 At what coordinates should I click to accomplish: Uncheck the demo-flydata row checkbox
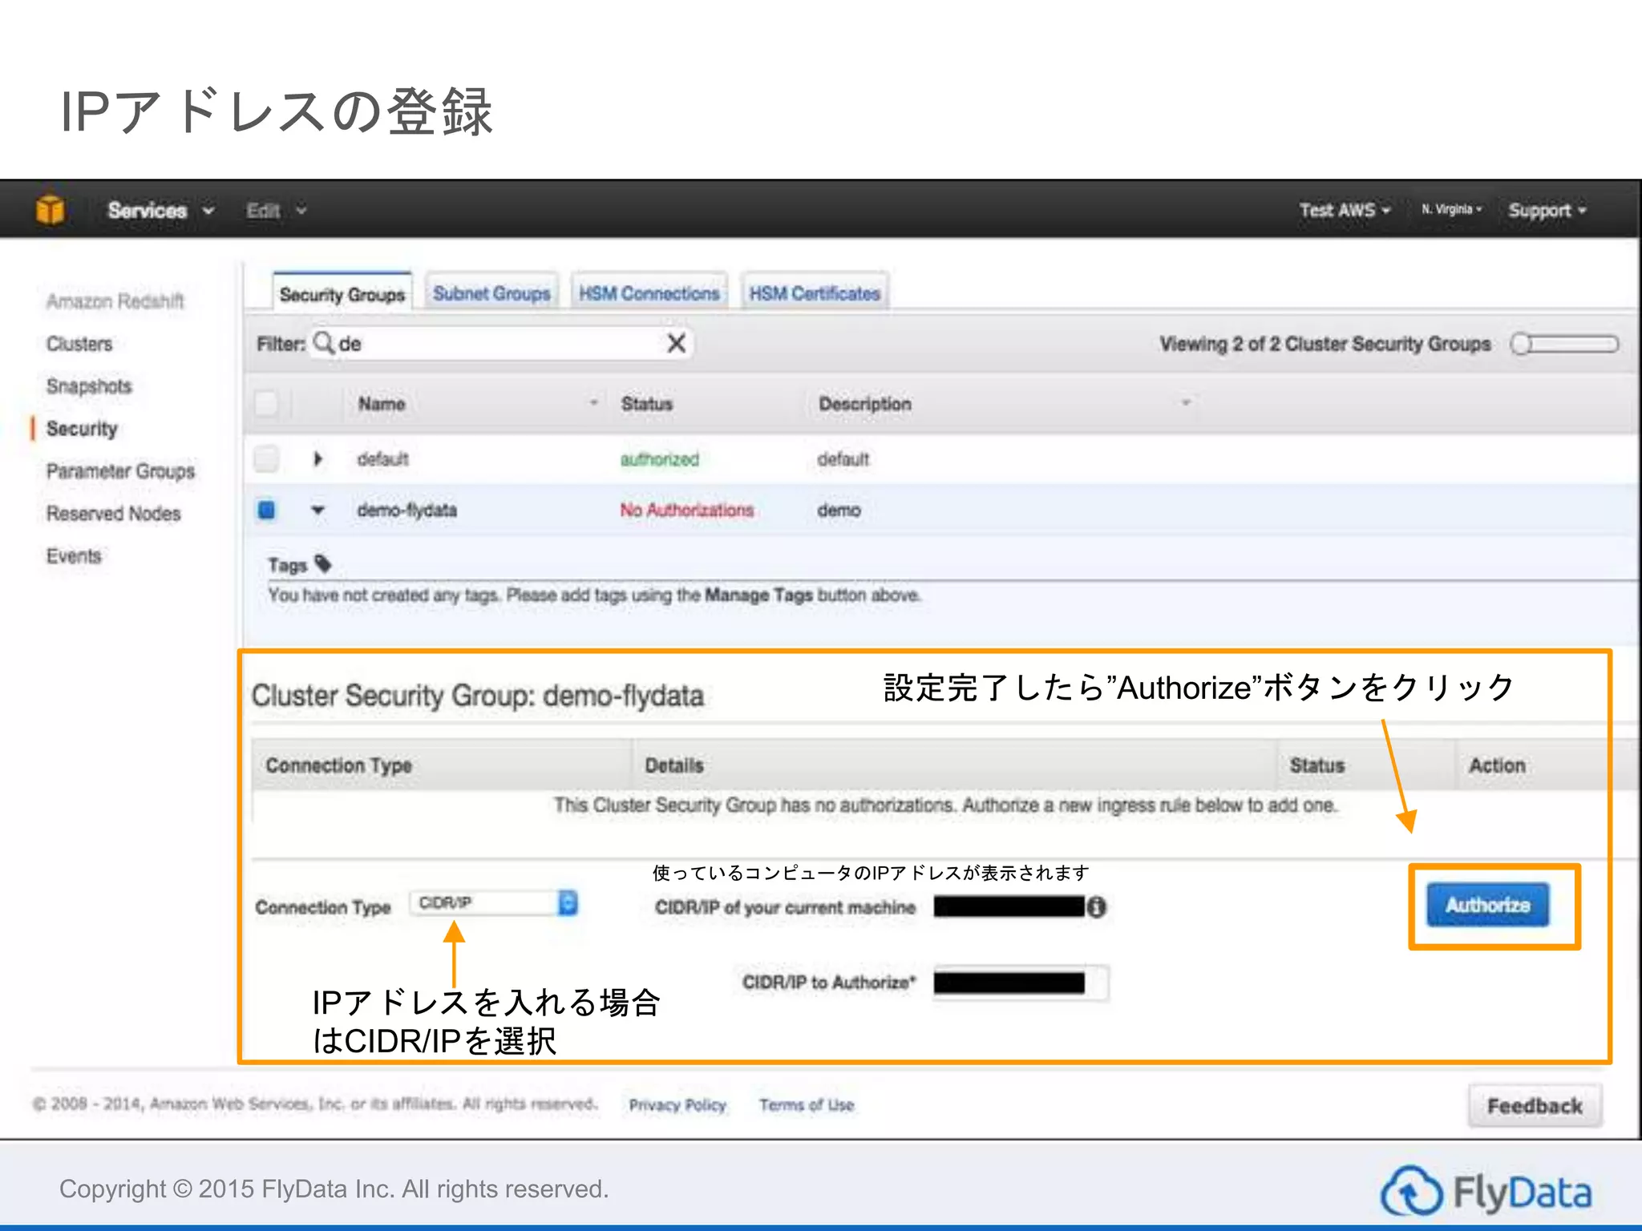tap(266, 510)
